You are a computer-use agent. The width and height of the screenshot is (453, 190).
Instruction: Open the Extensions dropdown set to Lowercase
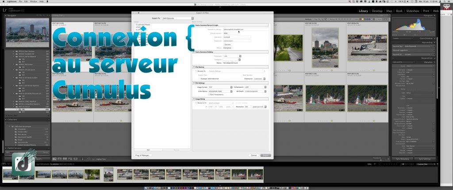(x=259, y=79)
